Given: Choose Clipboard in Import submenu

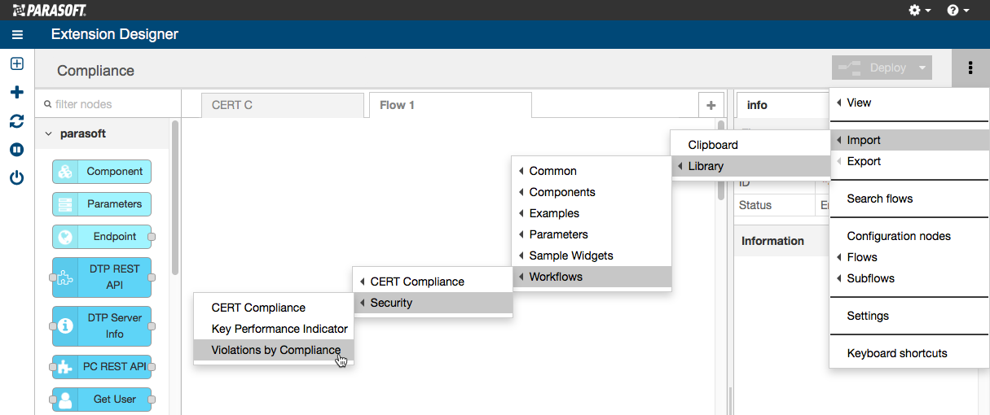Looking at the screenshot, I should click(750, 145).
